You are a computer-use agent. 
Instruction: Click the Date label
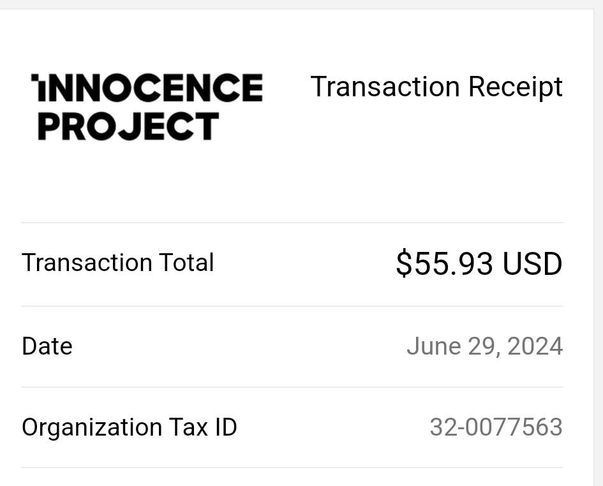[x=47, y=346]
